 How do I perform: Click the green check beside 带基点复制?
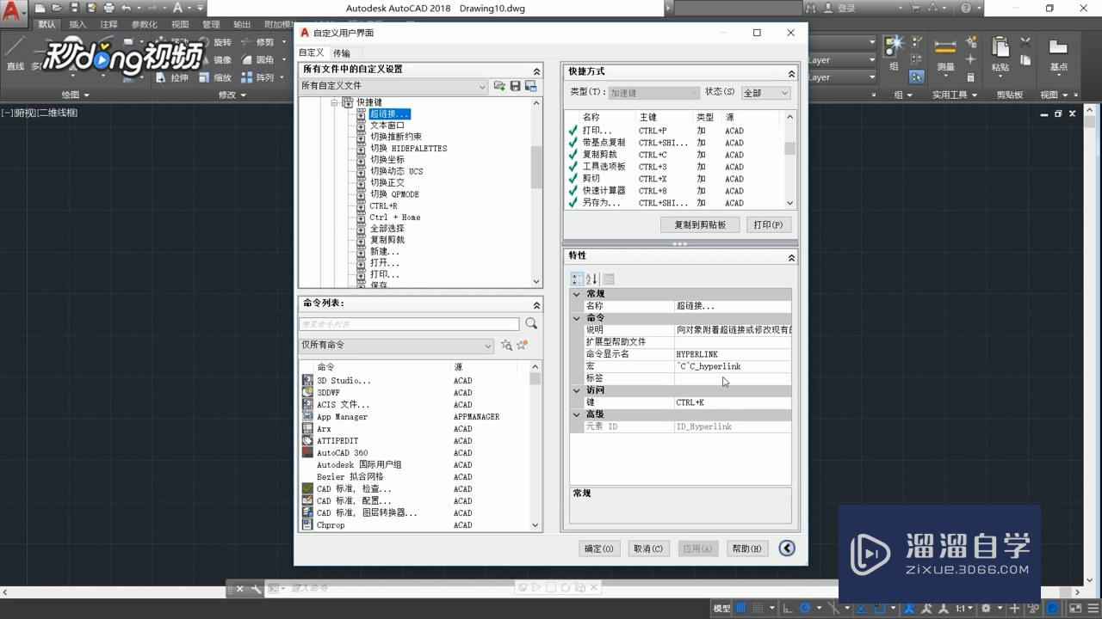(573, 143)
